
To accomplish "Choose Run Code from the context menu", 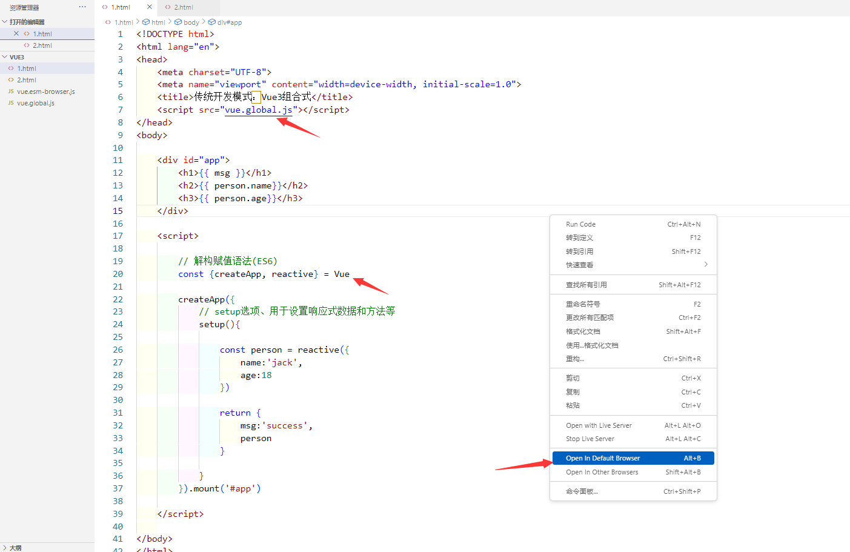I will [x=633, y=224].
